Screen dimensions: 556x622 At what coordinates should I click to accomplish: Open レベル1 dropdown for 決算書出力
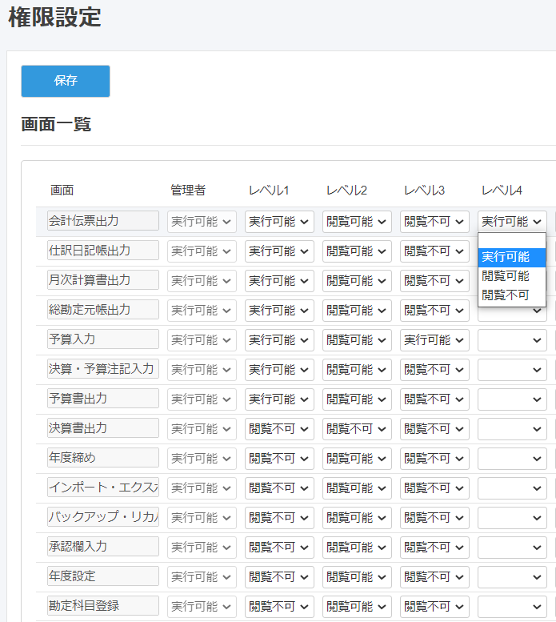point(279,429)
